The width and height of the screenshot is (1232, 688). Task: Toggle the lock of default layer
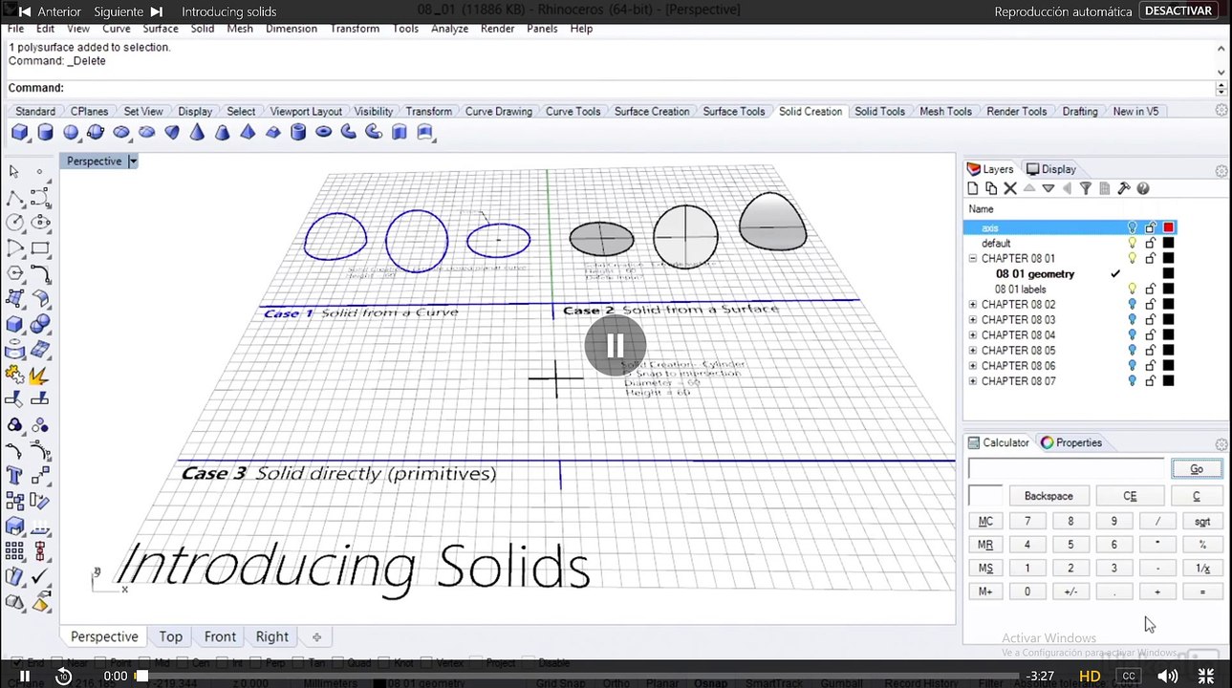pos(1151,244)
